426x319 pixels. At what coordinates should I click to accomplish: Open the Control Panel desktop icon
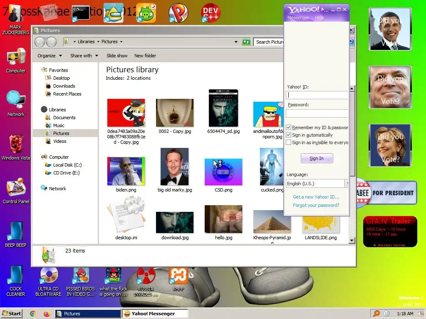[16, 191]
